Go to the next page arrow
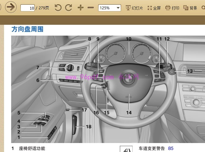205x152 pixels. pyautogui.click(x=11, y=7)
